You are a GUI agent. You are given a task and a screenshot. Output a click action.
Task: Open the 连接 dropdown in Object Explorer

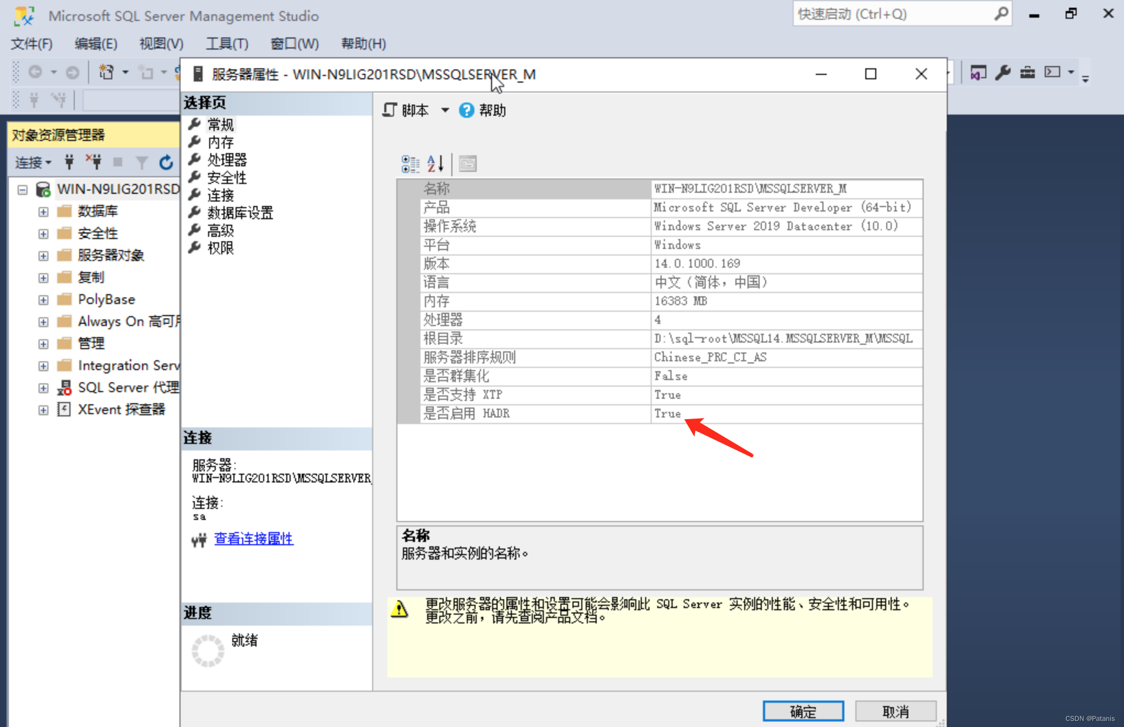point(33,162)
